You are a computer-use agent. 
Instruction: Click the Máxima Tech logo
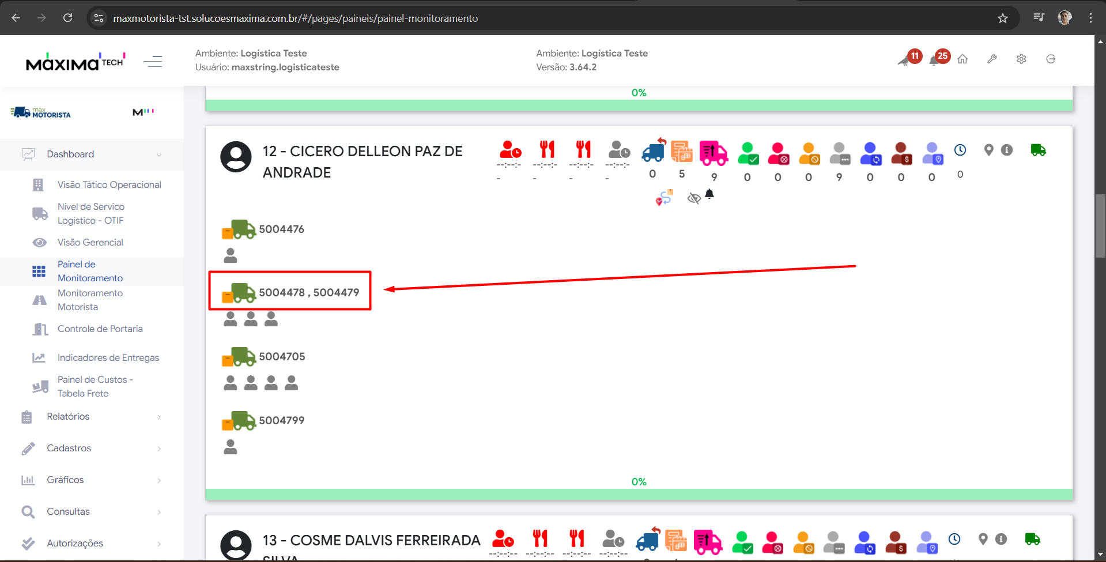76,61
